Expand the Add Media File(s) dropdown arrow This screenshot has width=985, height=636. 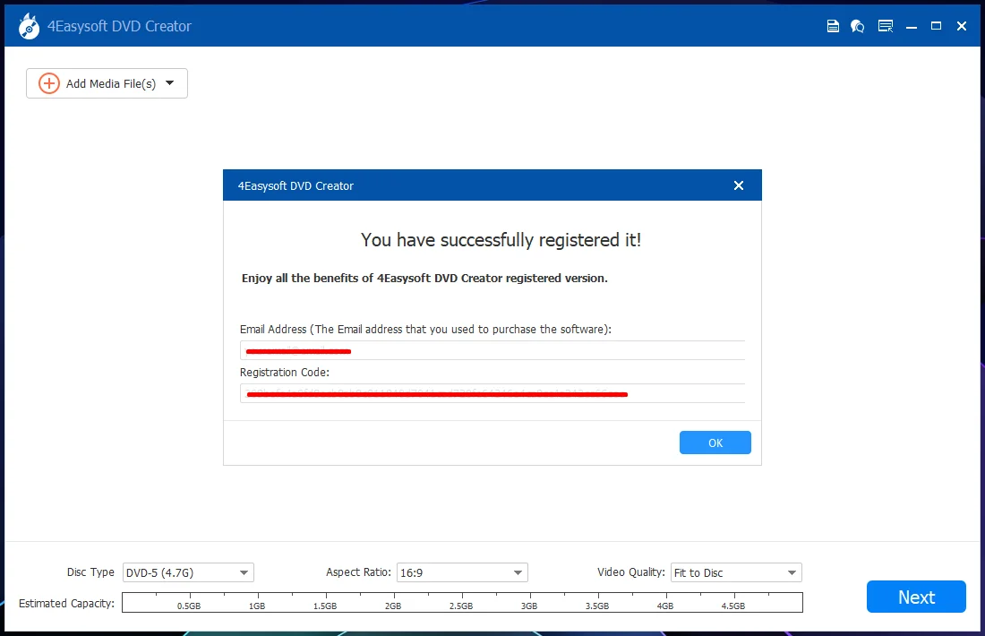coord(169,83)
